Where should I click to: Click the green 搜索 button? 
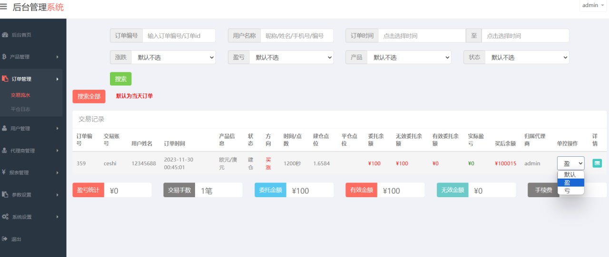click(x=120, y=79)
